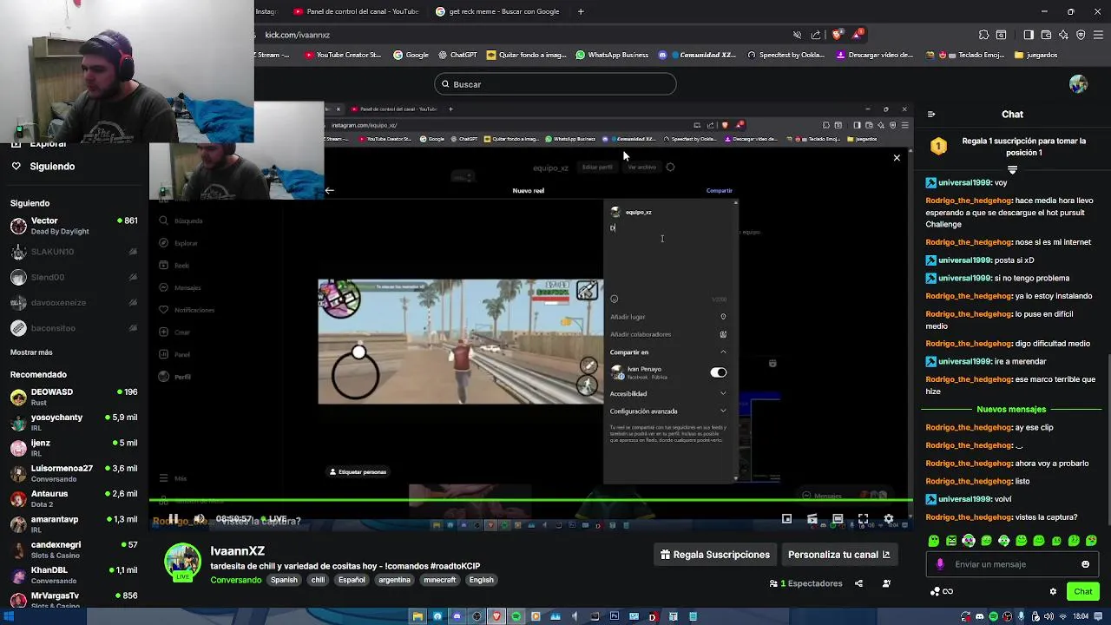Expand Accesibilidad section in streamed Instagram
1111x625 pixels.
[x=668, y=393]
